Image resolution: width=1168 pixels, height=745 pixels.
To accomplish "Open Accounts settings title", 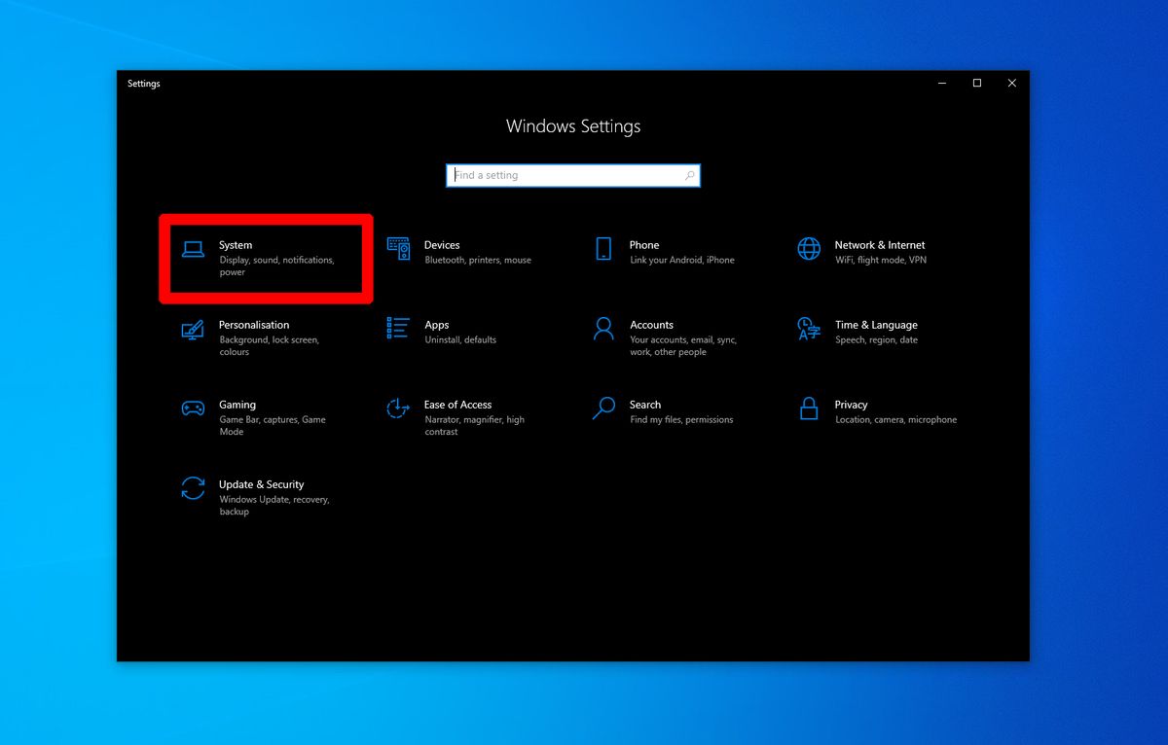I will [x=651, y=325].
